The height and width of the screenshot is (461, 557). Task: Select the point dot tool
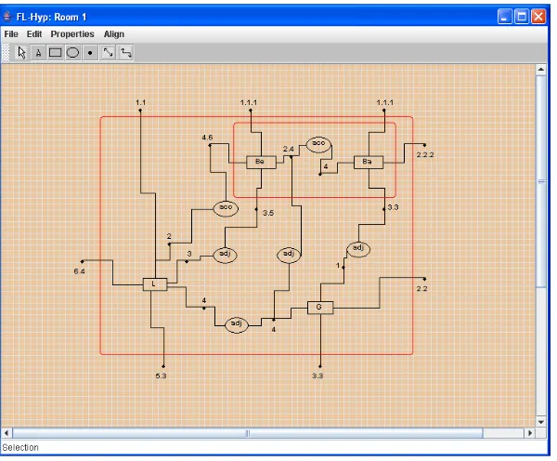pos(90,53)
